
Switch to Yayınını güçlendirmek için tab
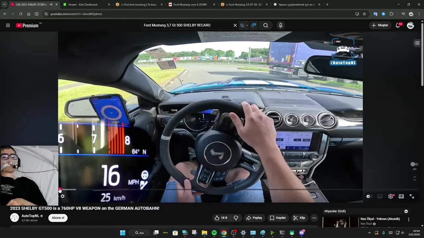[297, 5]
